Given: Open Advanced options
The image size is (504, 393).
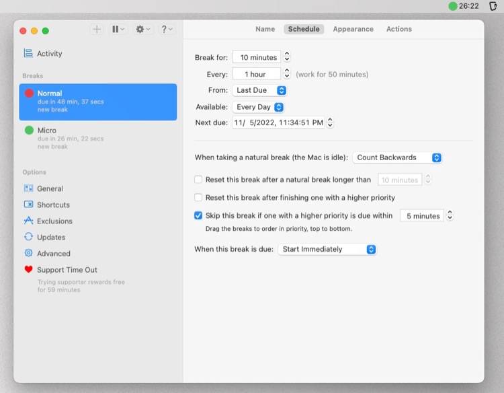Looking at the screenshot, I should tap(53, 254).
